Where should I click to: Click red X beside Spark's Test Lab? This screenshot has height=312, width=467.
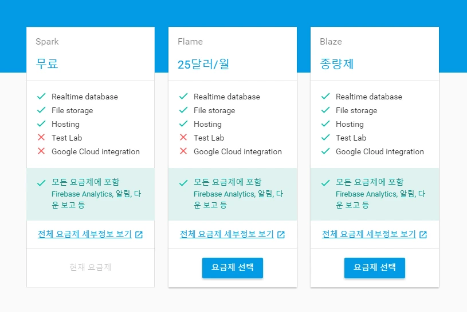click(41, 138)
